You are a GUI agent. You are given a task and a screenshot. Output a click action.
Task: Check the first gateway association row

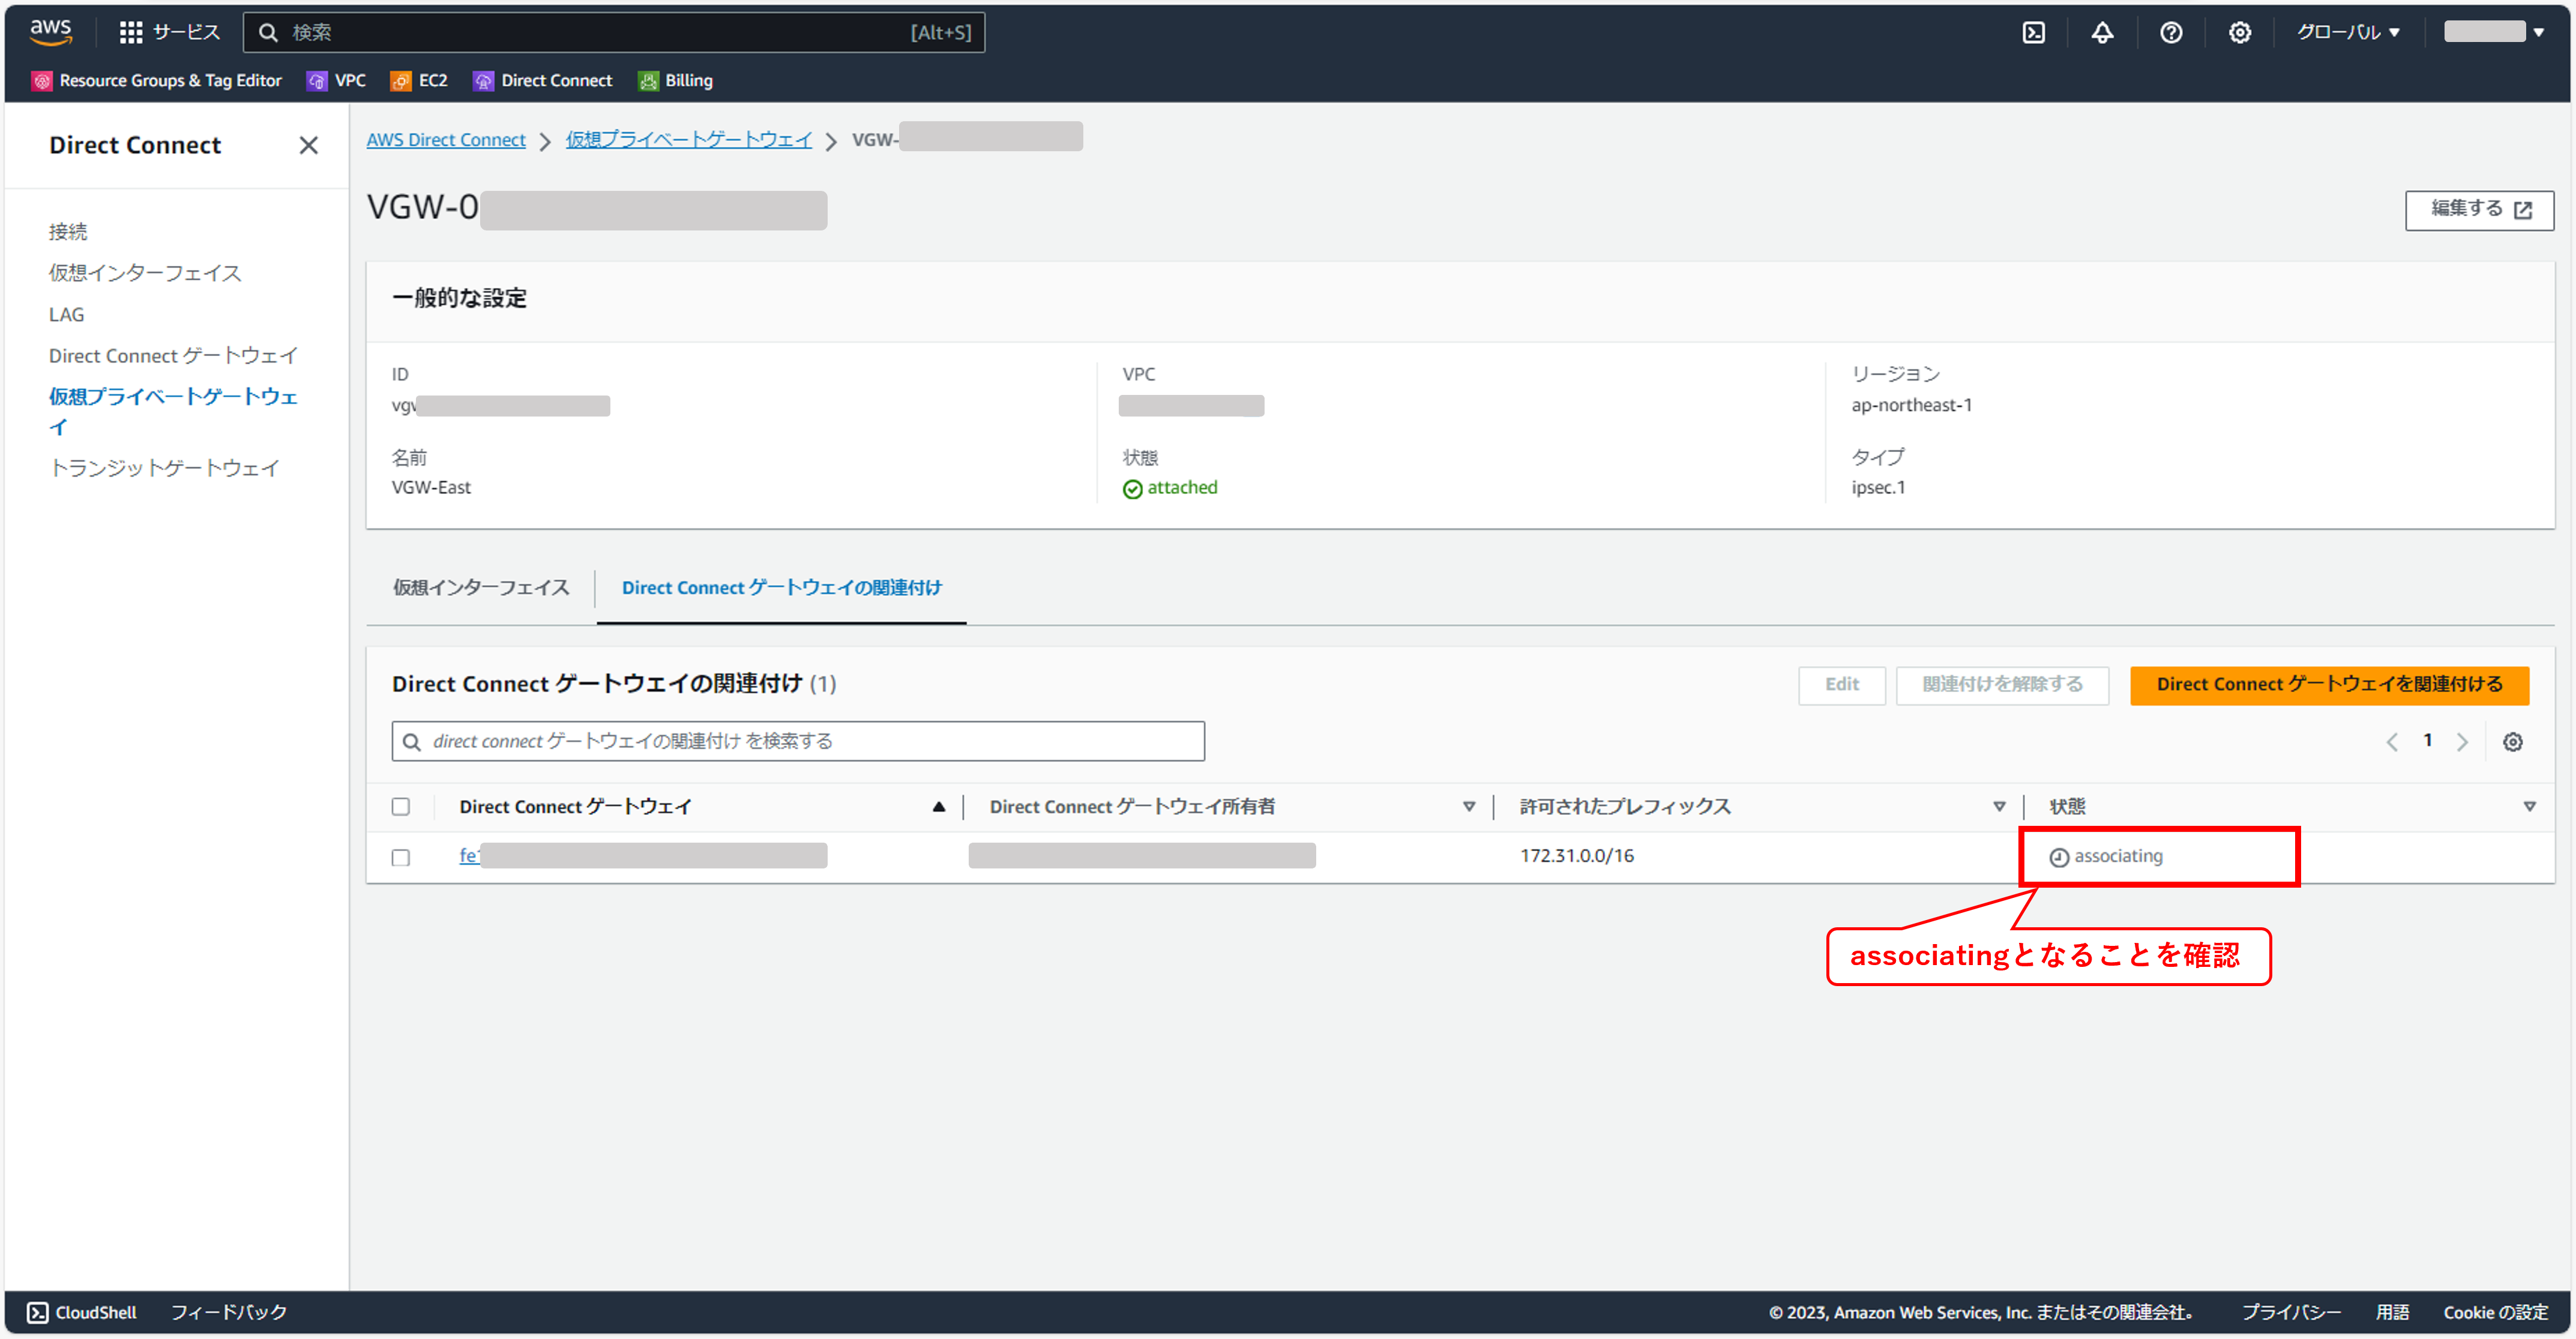tap(401, 857)
